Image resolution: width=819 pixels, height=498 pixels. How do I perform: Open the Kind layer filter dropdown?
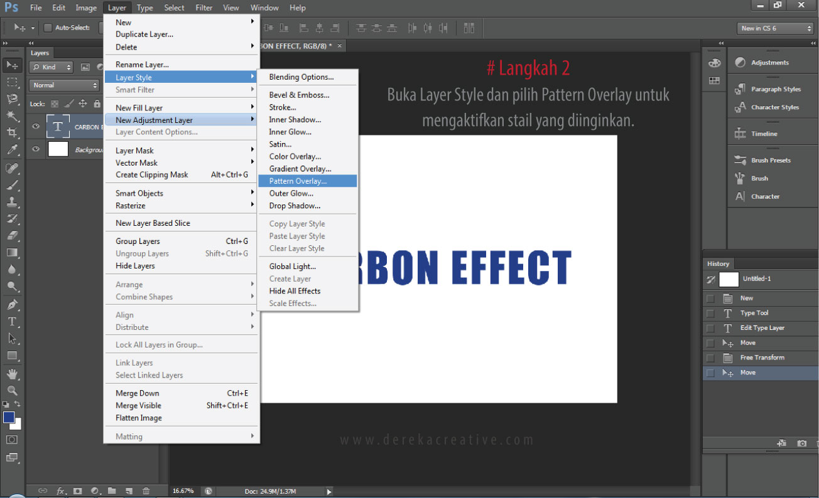pyautogui.click(x=52, y=67)
